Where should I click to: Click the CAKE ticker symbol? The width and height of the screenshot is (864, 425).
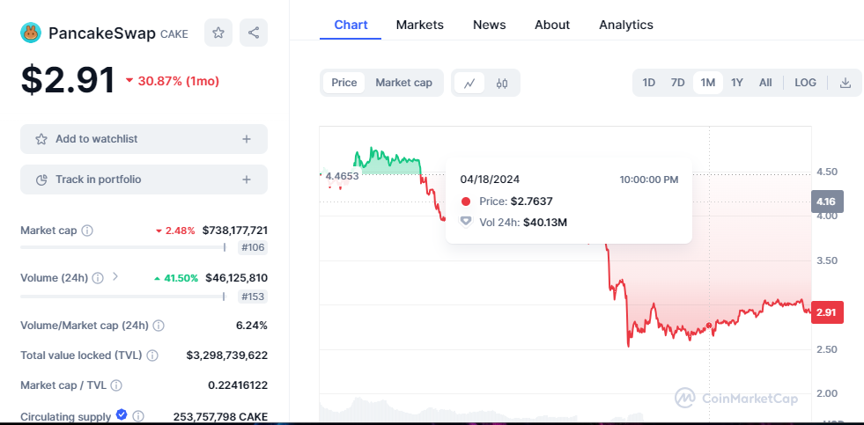click(174, 34)
